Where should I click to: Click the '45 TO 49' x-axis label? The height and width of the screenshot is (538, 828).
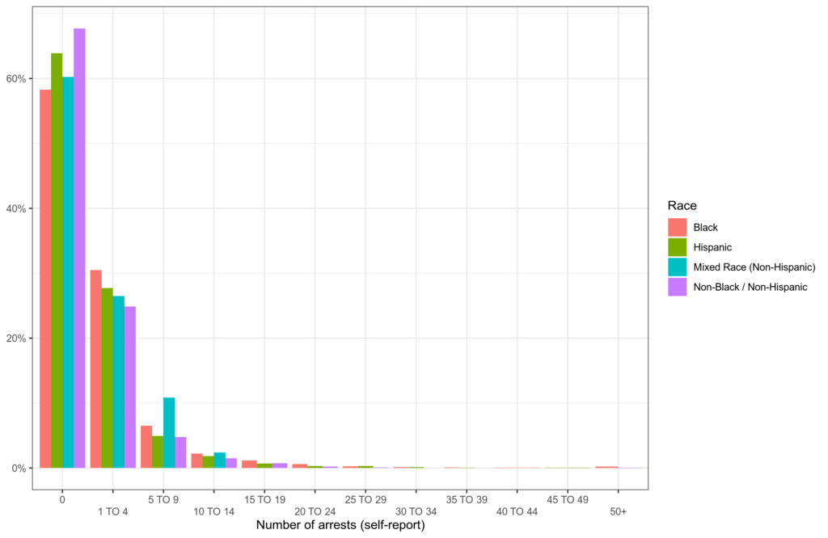(x=568, y=500)
